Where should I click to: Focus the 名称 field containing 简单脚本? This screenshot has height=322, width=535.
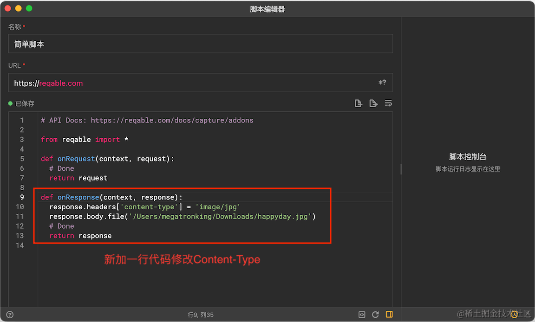pyautogui.click(x=201, y=44)
